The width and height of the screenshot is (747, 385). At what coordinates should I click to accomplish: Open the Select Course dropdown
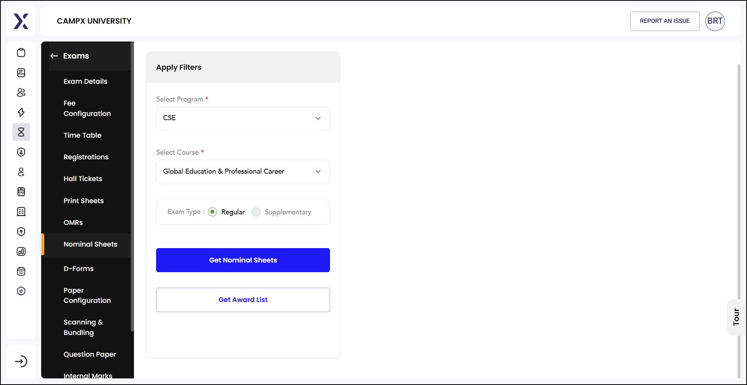point(243,172)
